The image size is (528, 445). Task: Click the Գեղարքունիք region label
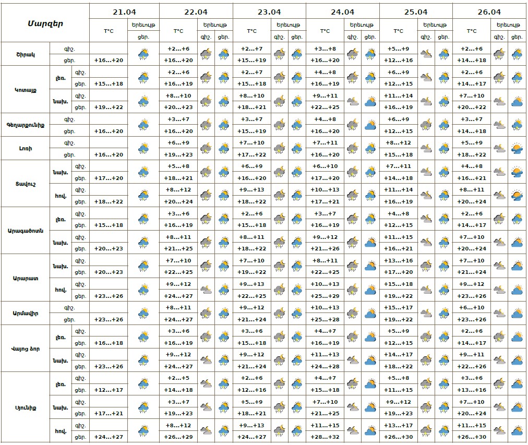point(25,125)
